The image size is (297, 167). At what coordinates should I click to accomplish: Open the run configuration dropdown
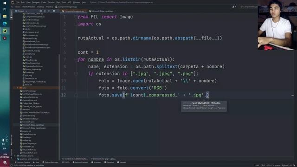[249, 7]
